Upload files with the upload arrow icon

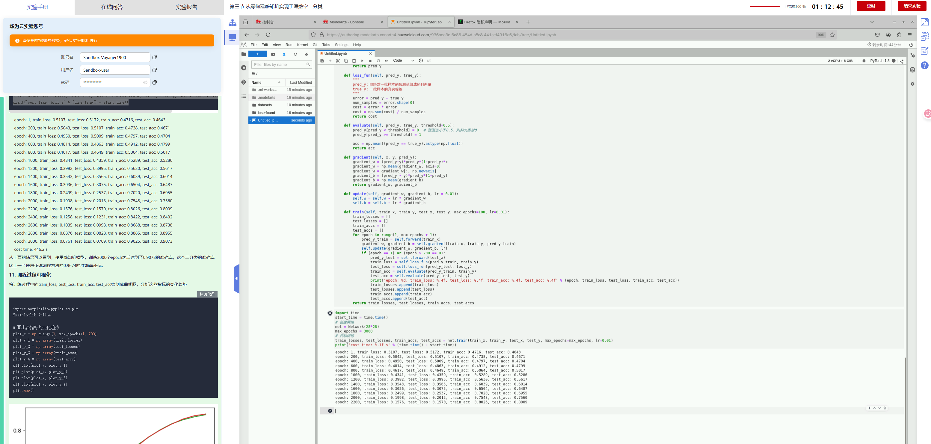tap(284, 54)
